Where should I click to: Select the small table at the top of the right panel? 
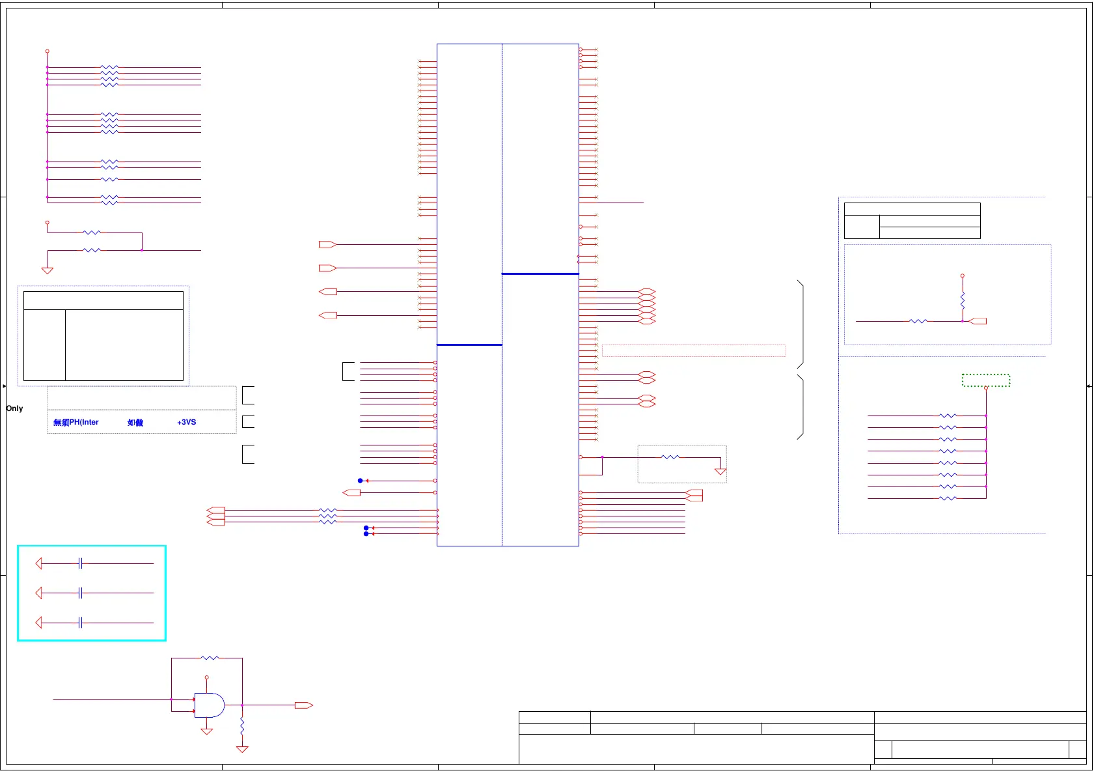tap(912, 221)
